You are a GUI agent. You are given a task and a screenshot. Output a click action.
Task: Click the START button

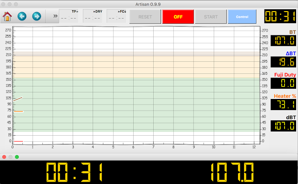pos(211,17)
